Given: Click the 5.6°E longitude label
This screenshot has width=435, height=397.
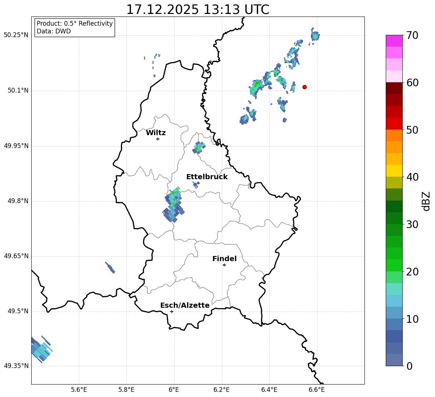Looking at the screenshot, I should click(79, 390).
